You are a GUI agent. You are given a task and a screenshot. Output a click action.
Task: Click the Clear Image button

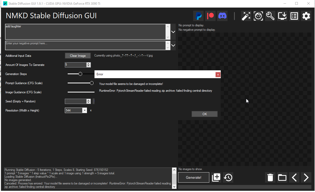click(78, 56)
